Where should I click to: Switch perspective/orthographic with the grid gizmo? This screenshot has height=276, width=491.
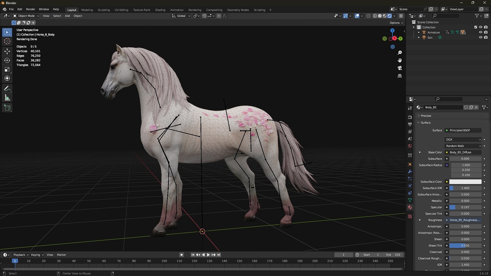pyautogui.click(x=400, y=76)
